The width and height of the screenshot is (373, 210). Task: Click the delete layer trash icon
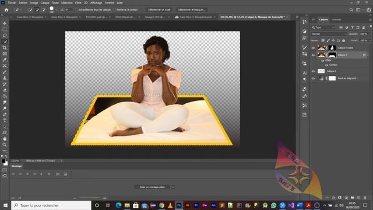point(365,198)
